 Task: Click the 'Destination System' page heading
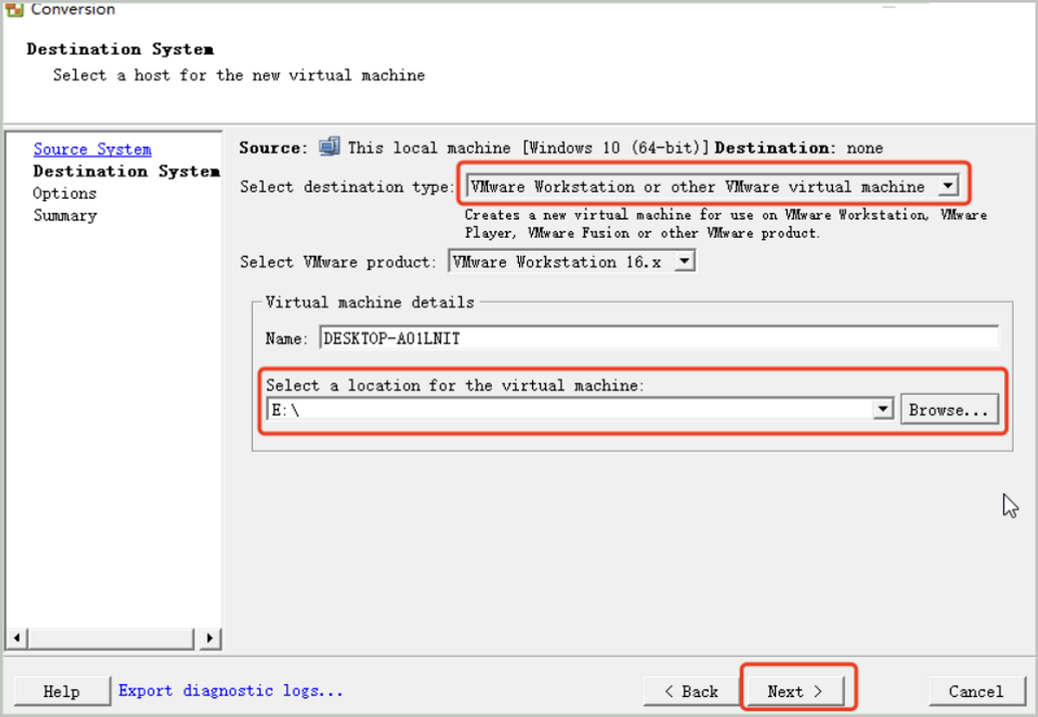[x=120, y=49]
